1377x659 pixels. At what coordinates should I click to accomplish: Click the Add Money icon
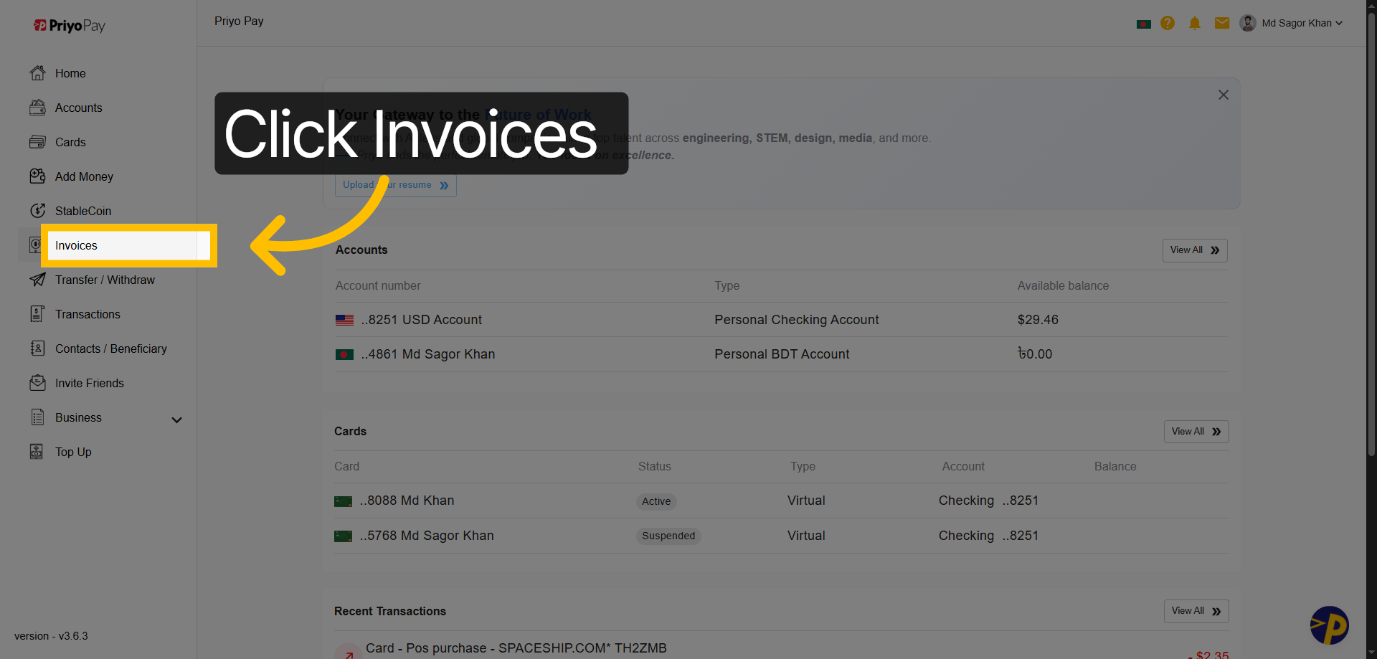pos(37,176)
